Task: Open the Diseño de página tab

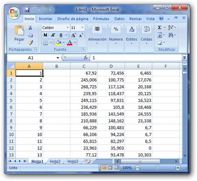Action: [73, 19]
